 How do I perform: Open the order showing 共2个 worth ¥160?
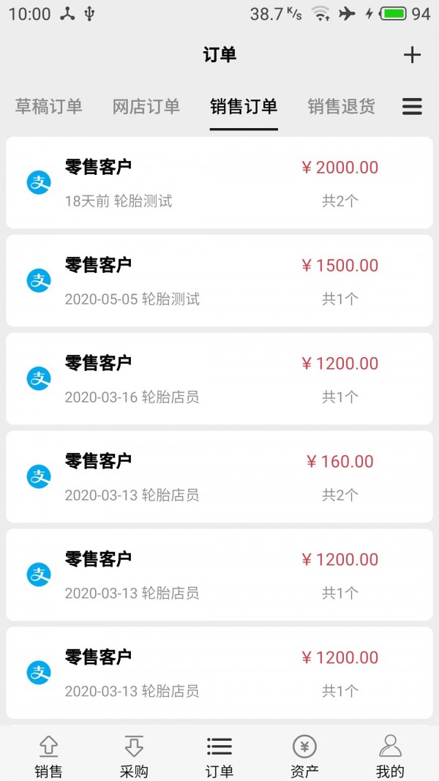219,477
